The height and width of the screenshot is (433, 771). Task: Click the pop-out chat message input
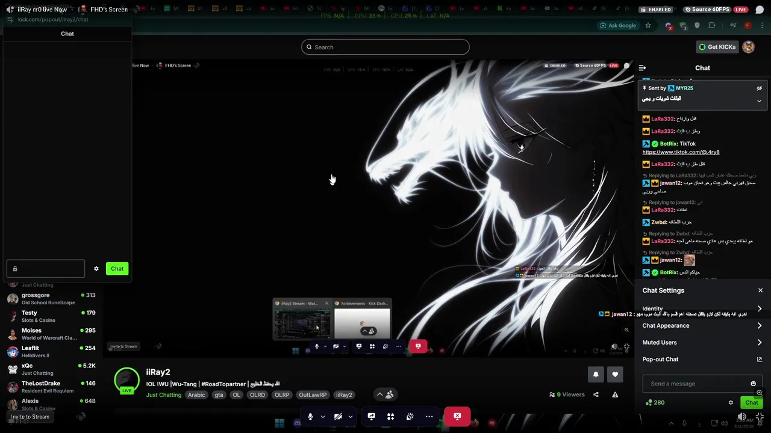[x=46, y=269]
